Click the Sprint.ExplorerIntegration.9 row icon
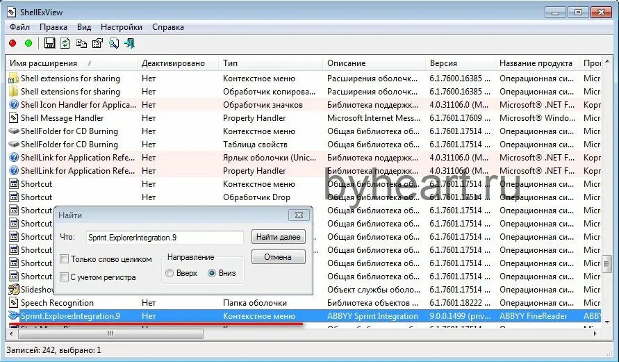Screen dimensions: 619x362 click(14, 316)
